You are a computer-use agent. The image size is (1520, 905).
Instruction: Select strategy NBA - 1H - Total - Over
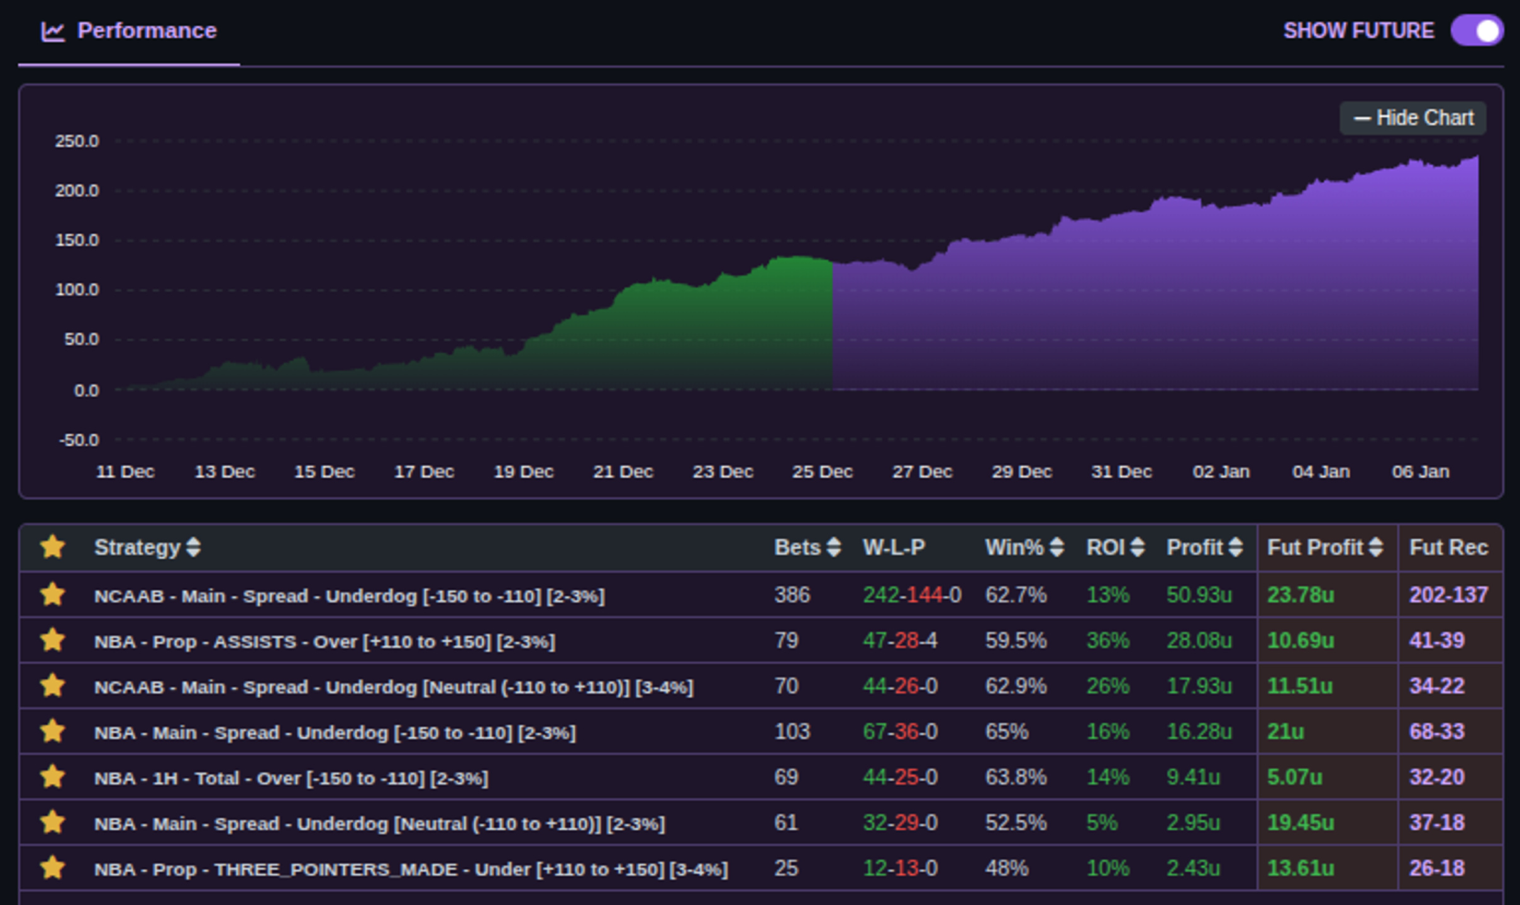pos(291,778)
